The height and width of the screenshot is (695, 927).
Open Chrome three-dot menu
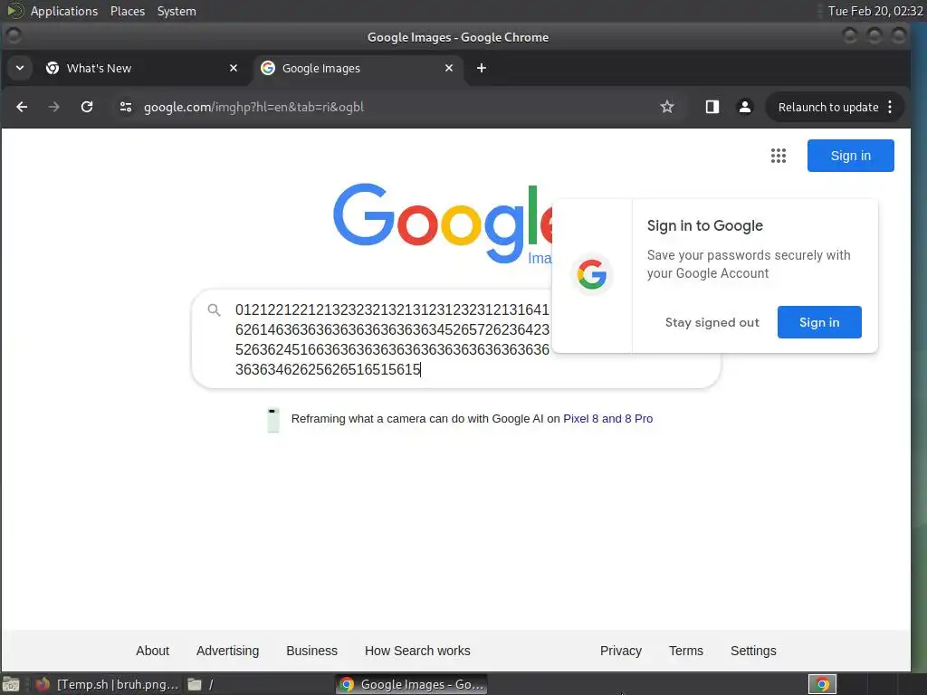[x=890, y=107]
